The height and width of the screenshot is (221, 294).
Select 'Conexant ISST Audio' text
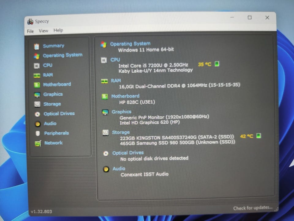coord(144,174)
